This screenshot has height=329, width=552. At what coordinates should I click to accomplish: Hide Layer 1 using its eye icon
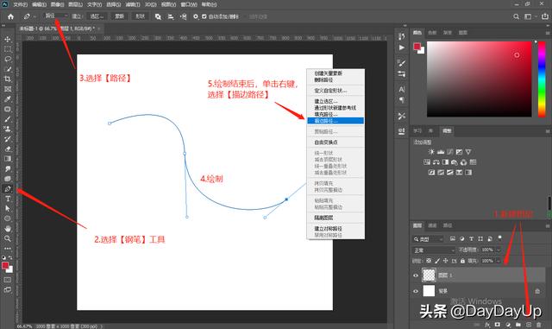click(416, 275)
